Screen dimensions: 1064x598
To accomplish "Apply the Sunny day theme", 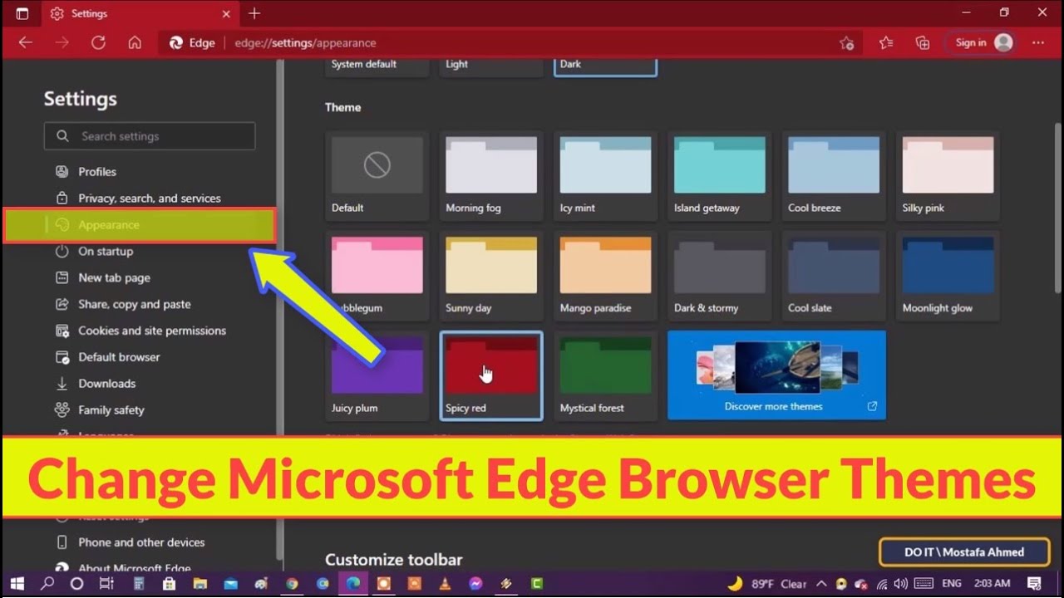I will tap(491, 276).
